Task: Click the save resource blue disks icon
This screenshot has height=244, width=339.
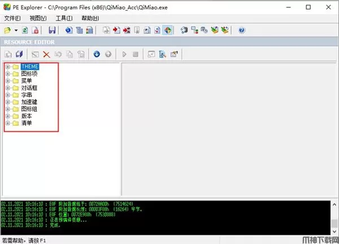Action: (x=19, y=54)
